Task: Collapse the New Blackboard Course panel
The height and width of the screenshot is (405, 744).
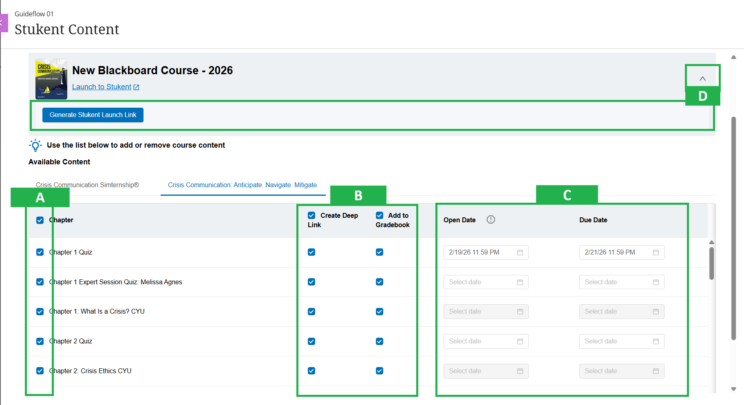Action: [x=702, y=78]
